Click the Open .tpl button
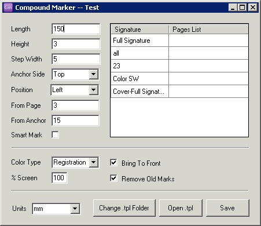Viewport: 261px width, 226px height. pos(181,208)
